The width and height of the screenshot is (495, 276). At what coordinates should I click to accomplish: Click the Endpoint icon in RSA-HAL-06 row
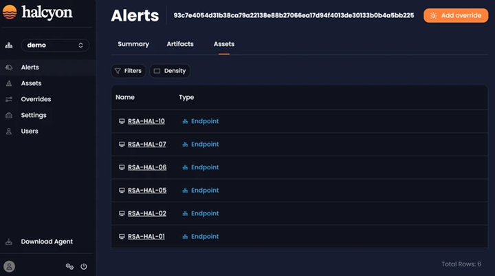coord(185,167)
